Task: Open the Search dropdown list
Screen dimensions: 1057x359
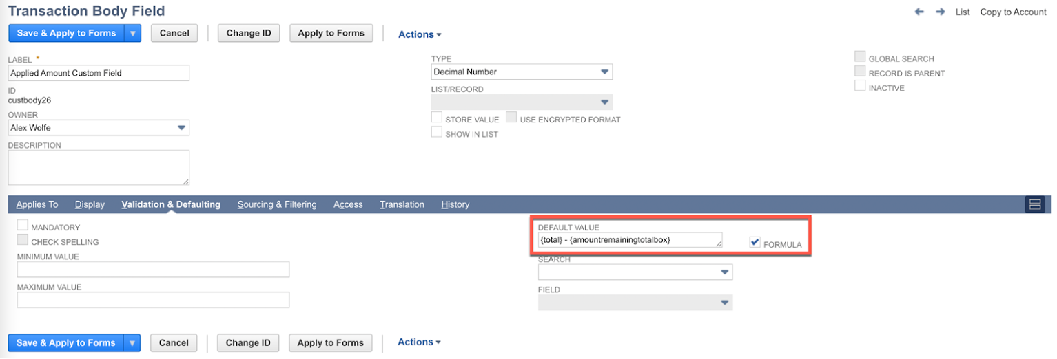Action: point(635,272)
